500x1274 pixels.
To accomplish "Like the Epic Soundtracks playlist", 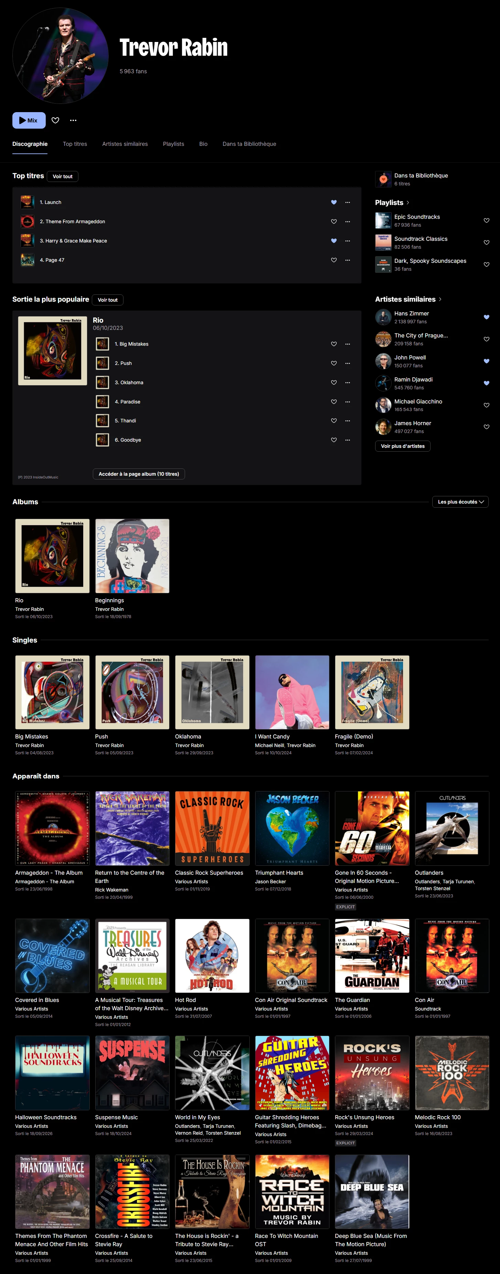I will pyautogui.click(x=487, y=220).
